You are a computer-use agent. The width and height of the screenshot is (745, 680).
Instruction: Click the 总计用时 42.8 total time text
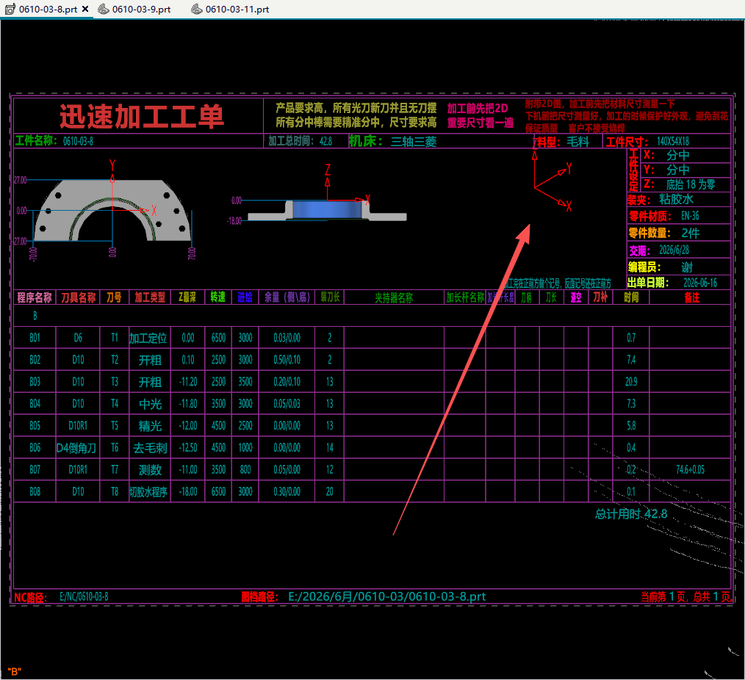631,514
